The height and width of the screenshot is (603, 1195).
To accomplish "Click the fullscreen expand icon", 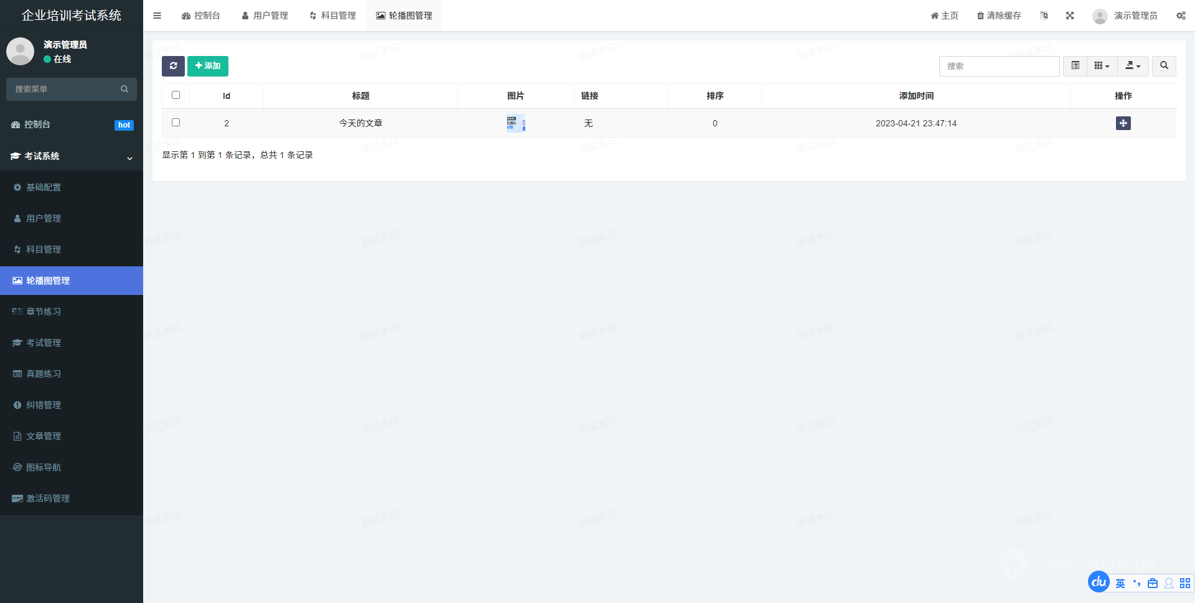I will (1069, 16).
